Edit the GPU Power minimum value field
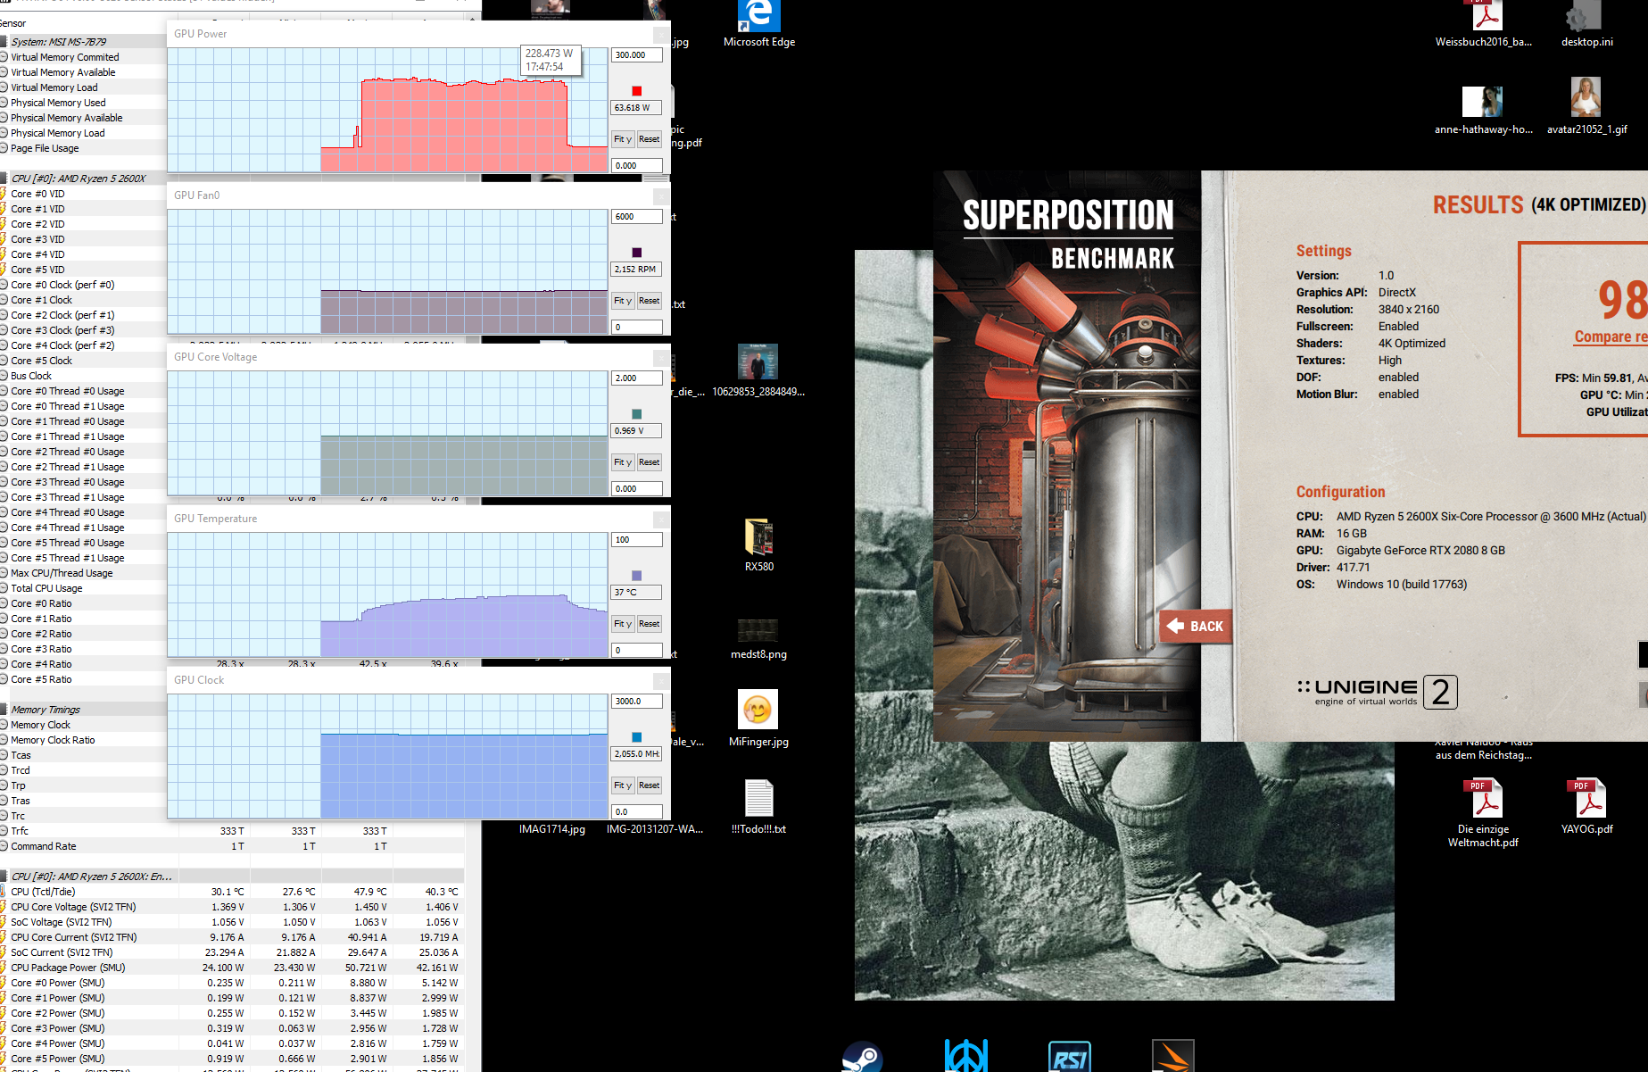1648x1072 pixels. tap(637, 166)
